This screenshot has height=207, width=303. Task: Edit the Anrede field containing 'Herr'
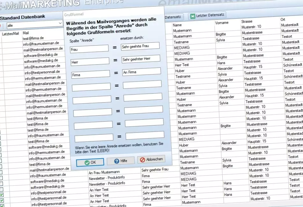(x=90, y=62)
